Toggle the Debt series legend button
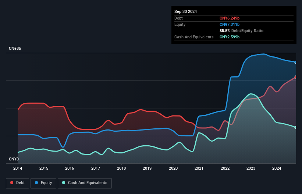The height and width of the screenshot is (194, 302). 18,183
